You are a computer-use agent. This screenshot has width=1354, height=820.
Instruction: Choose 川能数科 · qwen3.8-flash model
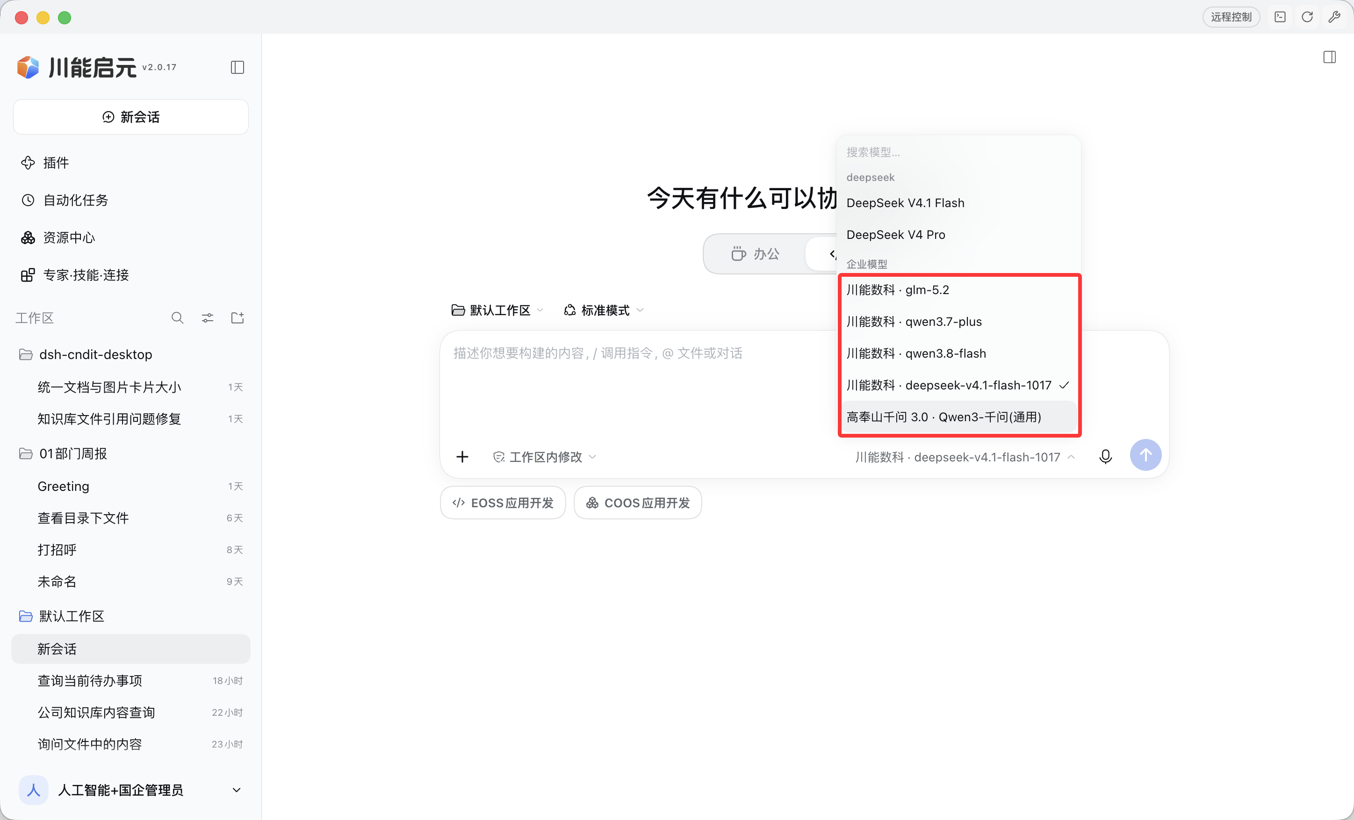click(x=959, y=353)
